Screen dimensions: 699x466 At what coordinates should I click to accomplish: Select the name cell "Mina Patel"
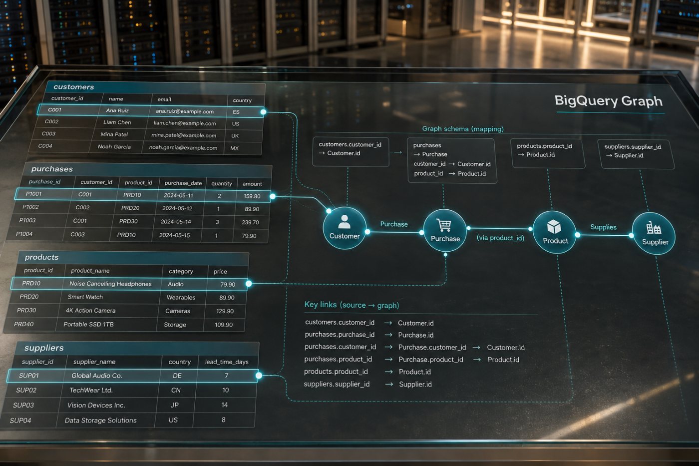pyautogui.click(x=114, y=134)
